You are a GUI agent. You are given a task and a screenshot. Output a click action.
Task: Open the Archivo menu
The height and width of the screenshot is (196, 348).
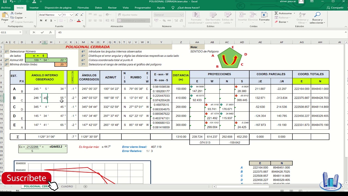pyautogui.click(x=6, y=8)
